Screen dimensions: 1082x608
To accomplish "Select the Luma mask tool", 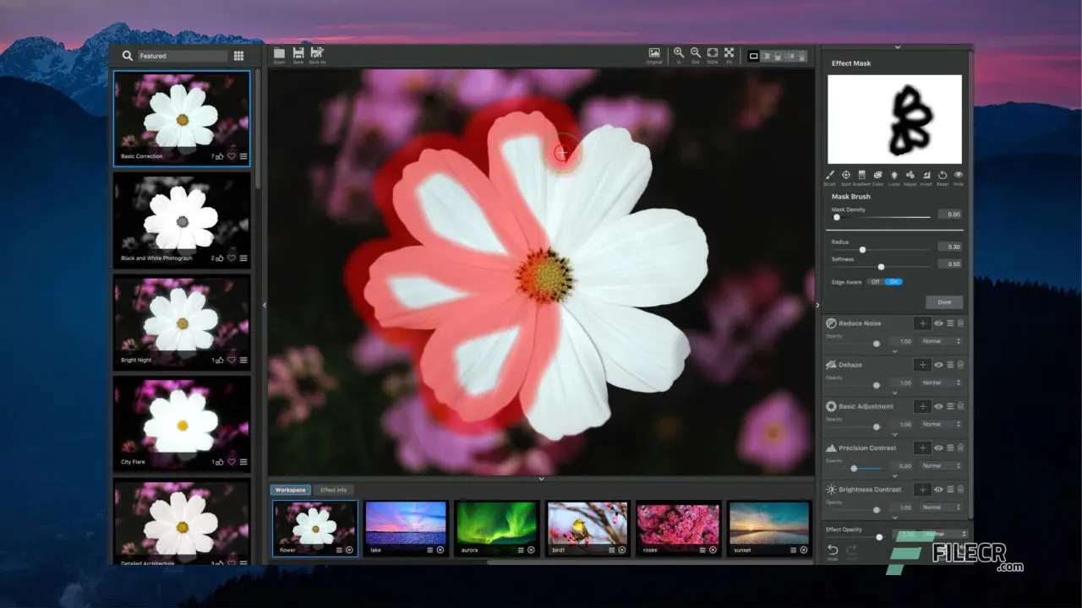I will pyautogui.click(x=894, y=175).
